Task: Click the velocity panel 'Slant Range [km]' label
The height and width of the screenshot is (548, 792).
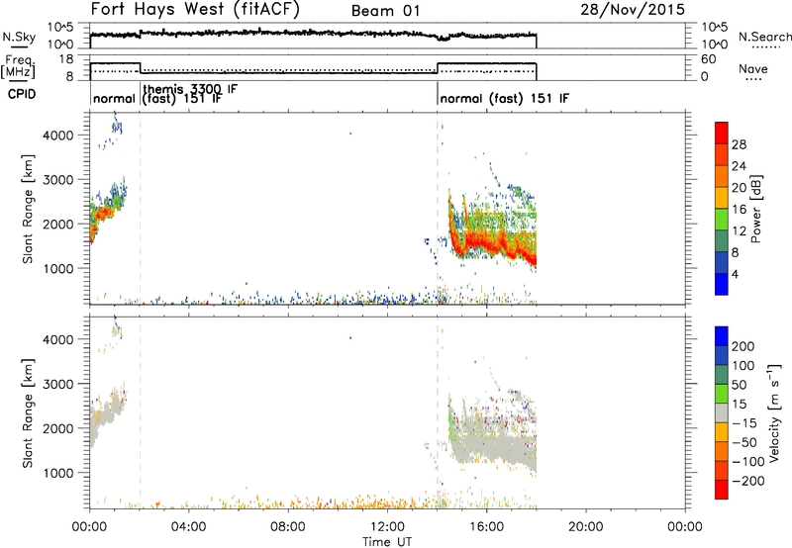Action: coord(28,413)
